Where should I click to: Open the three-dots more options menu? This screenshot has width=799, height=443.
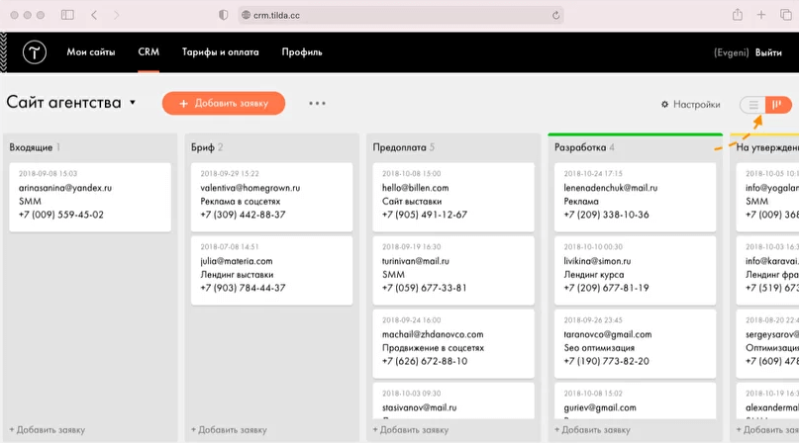317,103
